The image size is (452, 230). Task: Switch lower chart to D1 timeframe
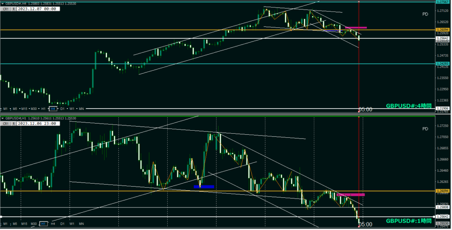tap(62, 224)
